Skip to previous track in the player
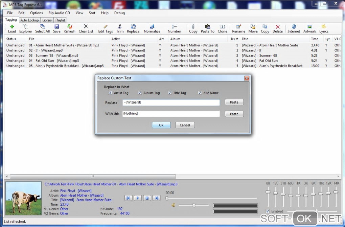 tap(128, 198)
